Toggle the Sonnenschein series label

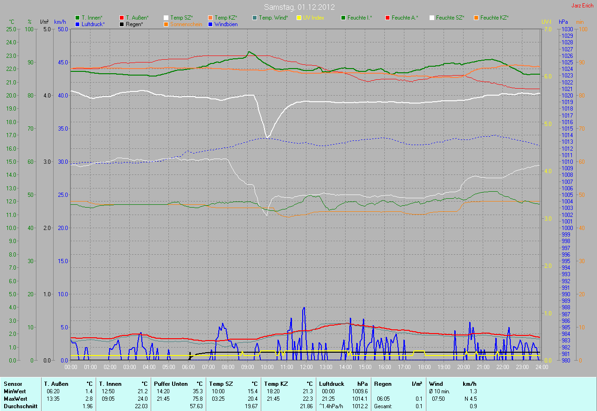pyautogui.click(x=187, y=24)
